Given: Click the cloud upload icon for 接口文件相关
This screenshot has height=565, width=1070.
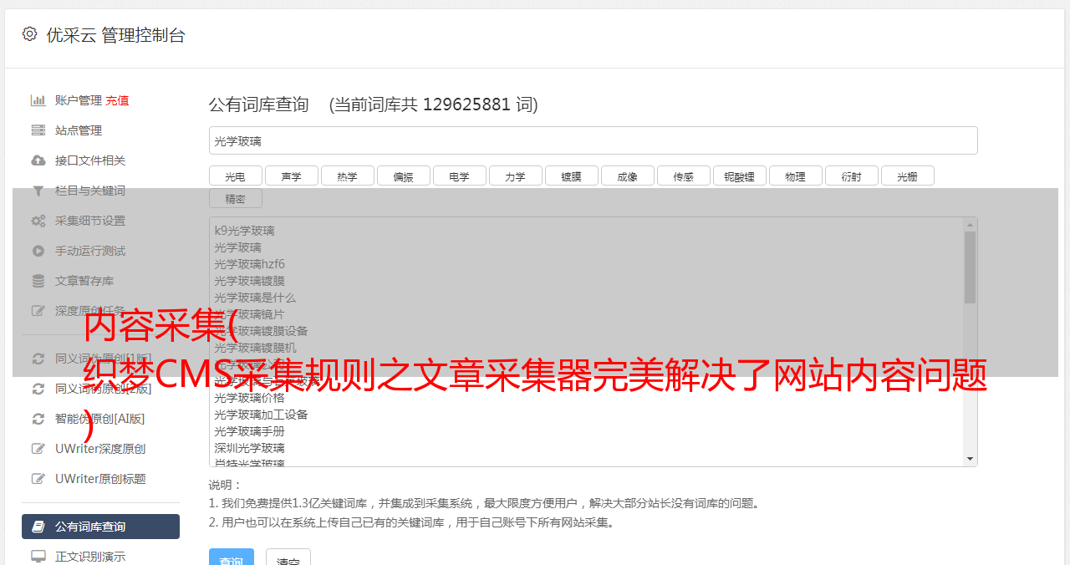Looking at the screenshot, I should pyautogui.click(x=38, y=160).
